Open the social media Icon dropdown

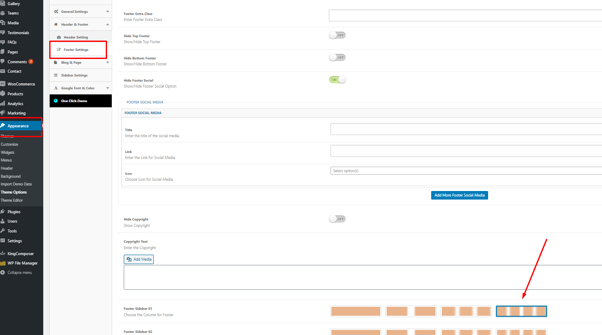466,171
